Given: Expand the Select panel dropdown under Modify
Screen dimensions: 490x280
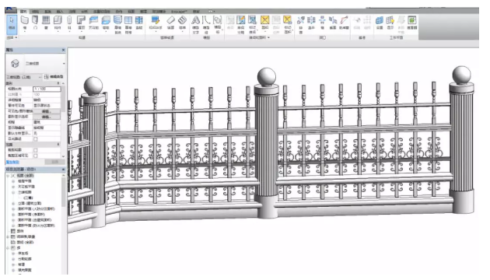Looking at the screenshot, I should [12, 37].
